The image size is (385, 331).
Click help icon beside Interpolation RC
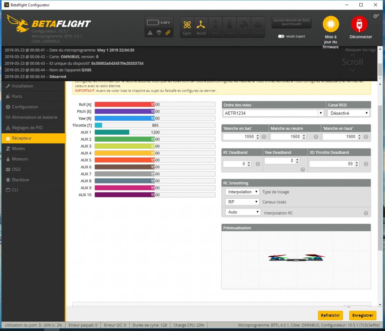pyautogui.click(x=366, y=213)
